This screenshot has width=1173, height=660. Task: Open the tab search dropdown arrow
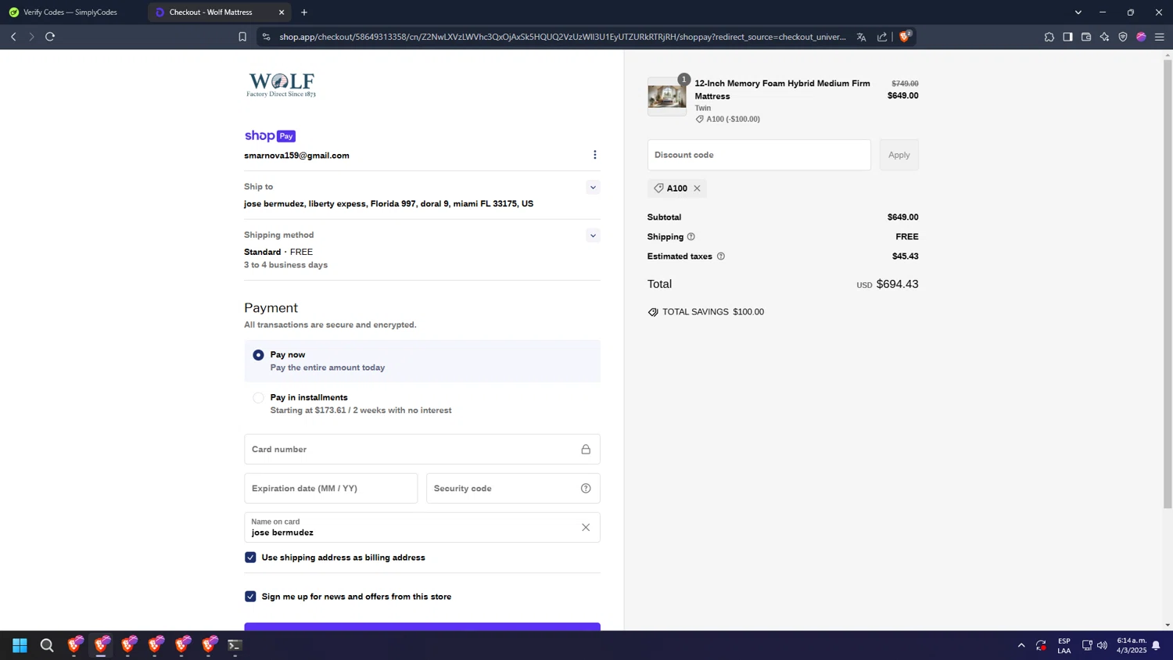pos(1078,13)
